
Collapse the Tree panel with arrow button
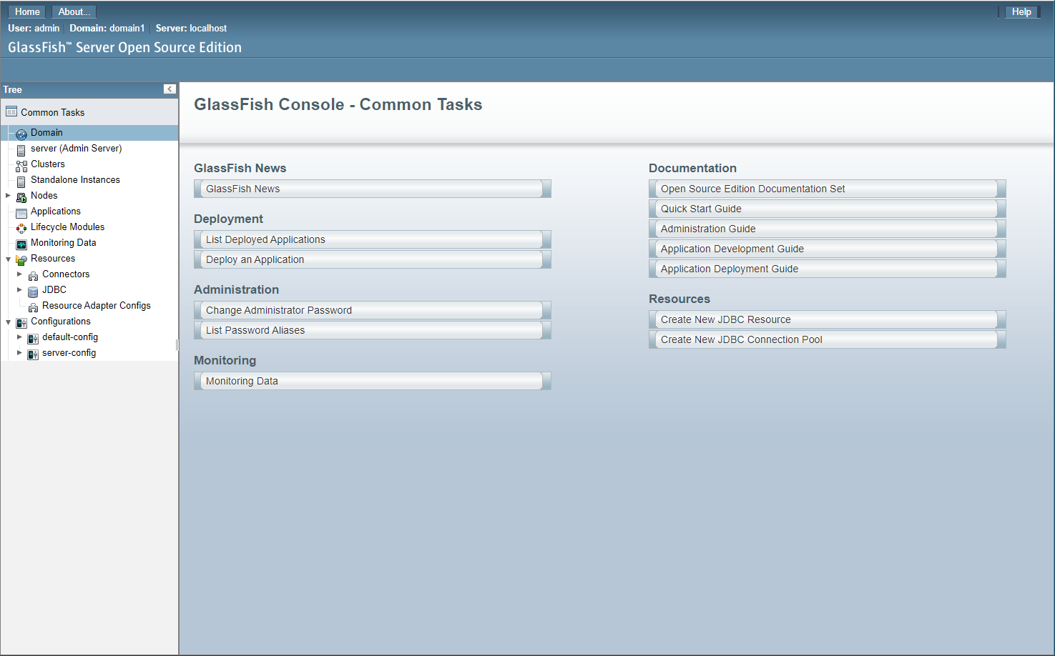click(170, 89)
